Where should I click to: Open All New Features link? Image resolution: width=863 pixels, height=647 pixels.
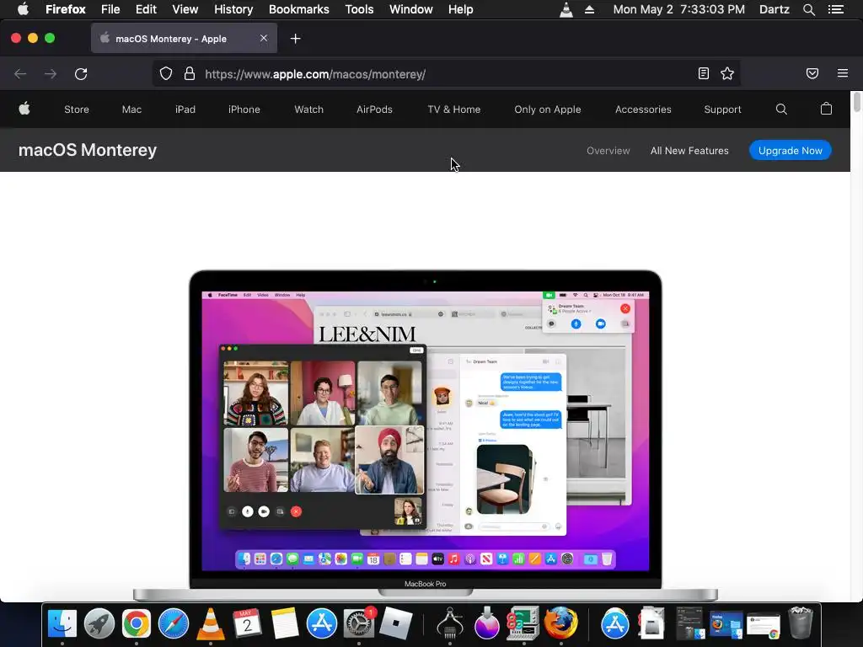[x=689, y=151]
